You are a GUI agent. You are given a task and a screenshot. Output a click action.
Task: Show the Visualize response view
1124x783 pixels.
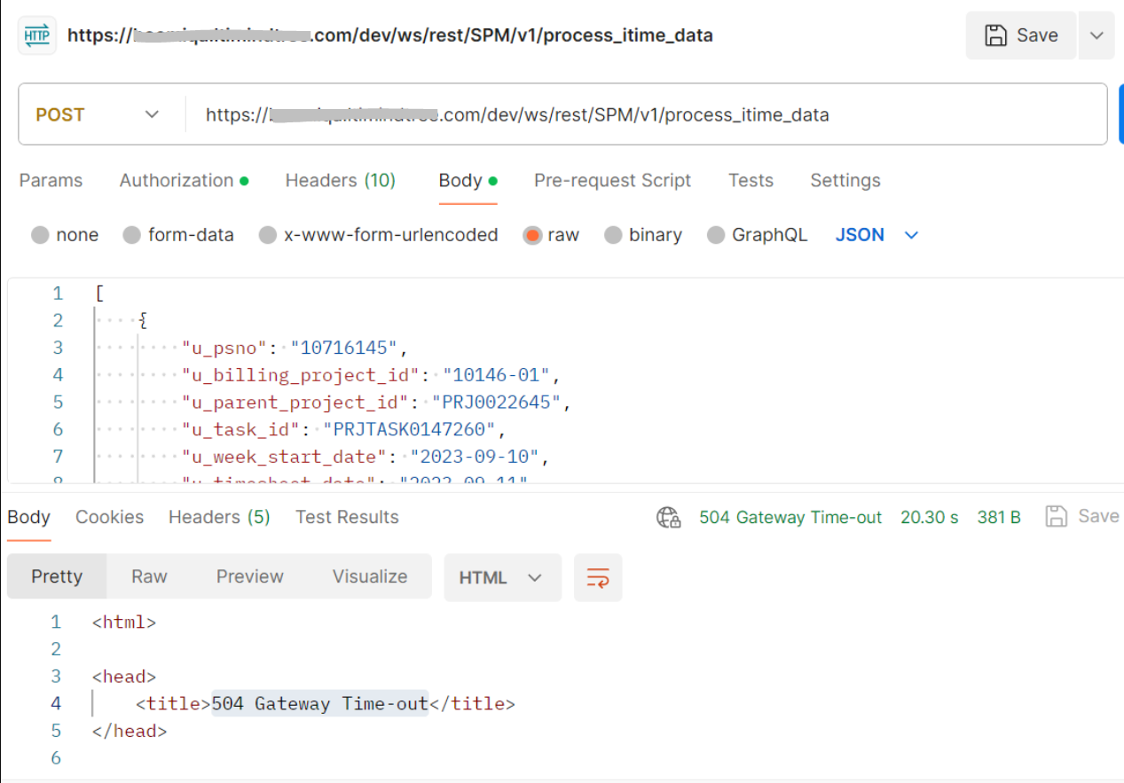[x=370, y=576]
